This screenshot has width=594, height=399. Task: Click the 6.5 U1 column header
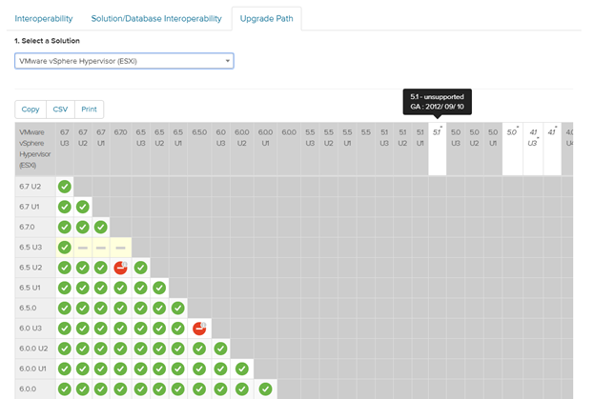click(x=178, y=149)
